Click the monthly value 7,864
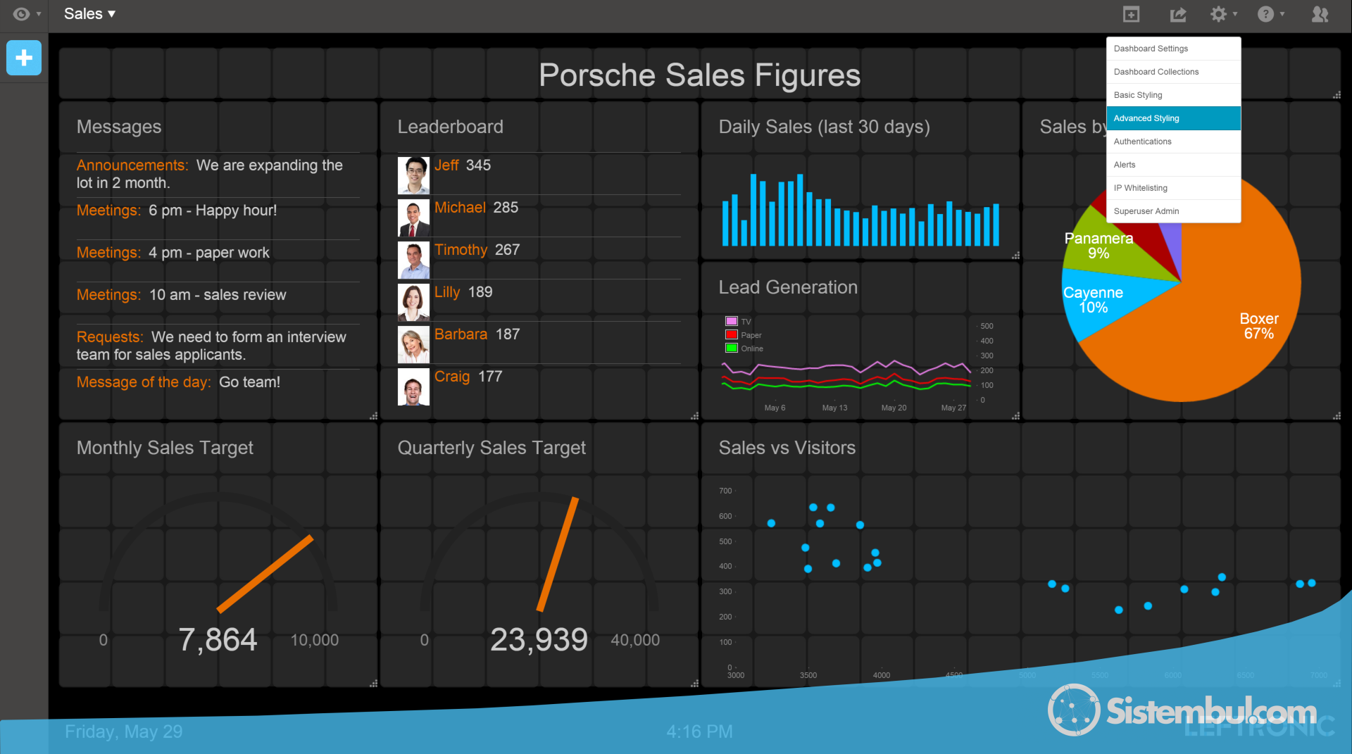Image resolution: width=1352 pixels, height=754 pixels. pyautogui.click(x=218, y=640)
